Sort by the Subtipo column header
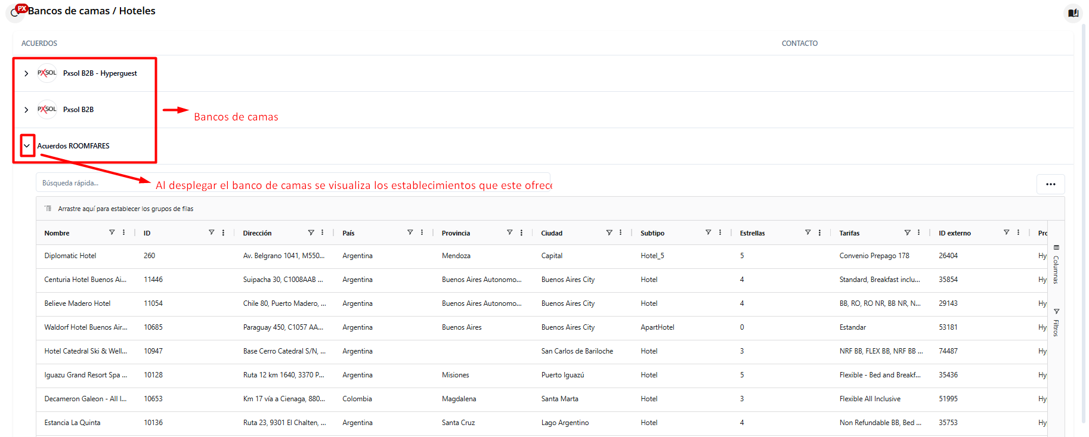 (x=652, y=233)
